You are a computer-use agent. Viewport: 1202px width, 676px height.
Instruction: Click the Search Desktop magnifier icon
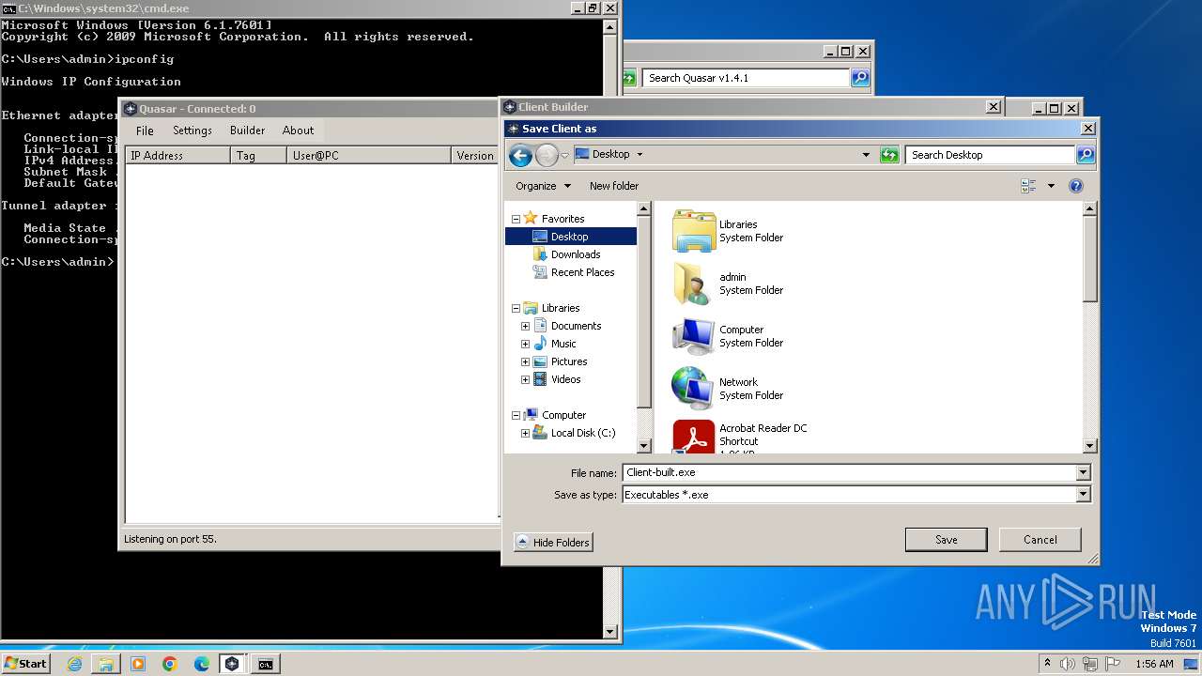tap(1086, 155)
